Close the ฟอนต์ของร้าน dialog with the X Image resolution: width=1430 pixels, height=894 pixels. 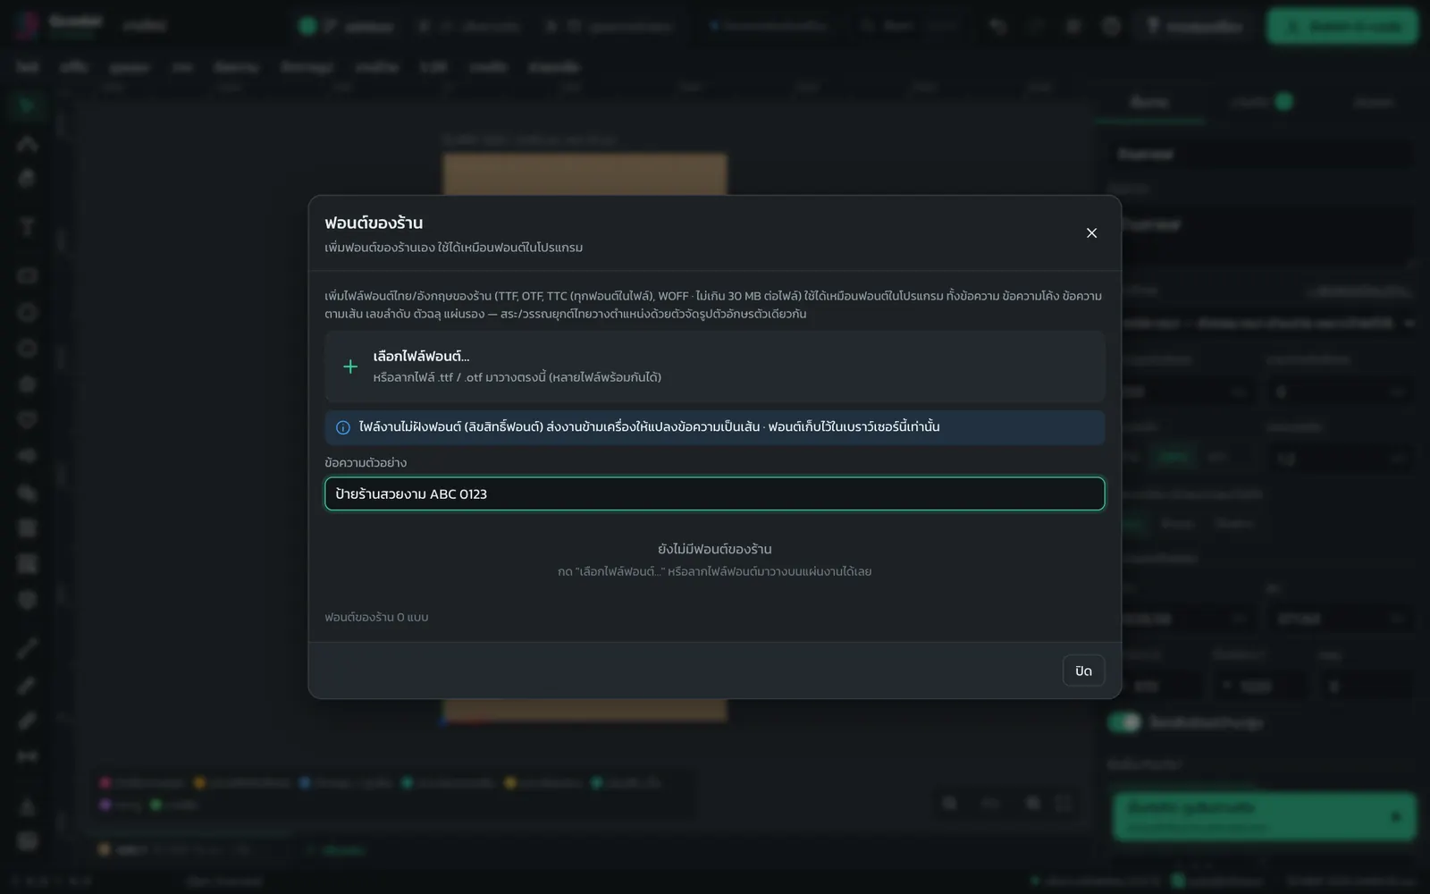[x=1091, y=232]
